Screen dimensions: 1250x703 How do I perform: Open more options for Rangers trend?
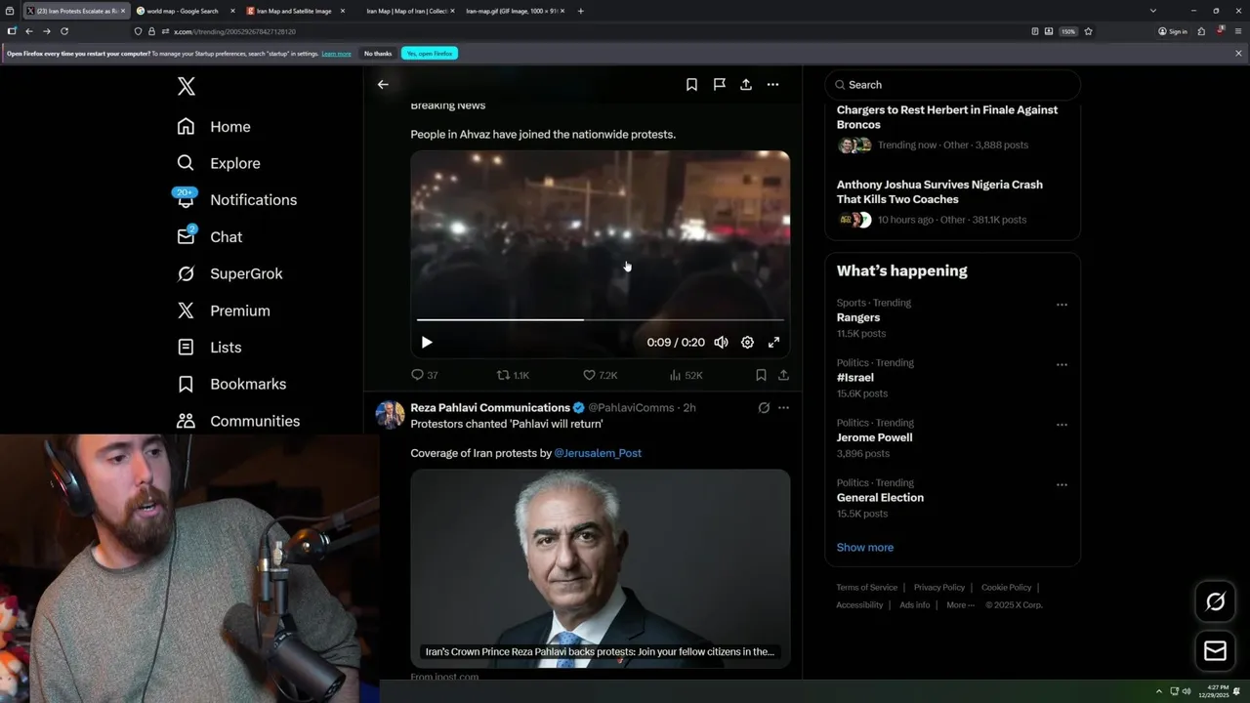(x=1062, y=305)
